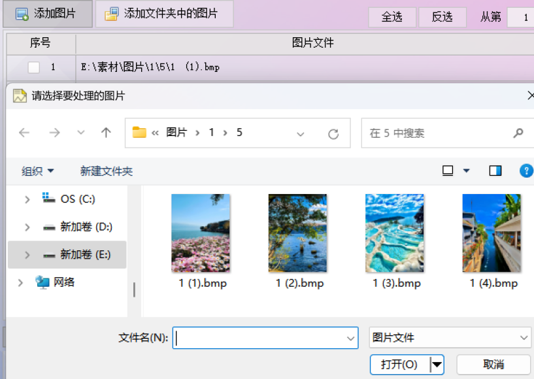Click the 图片文件 column header

(x=312, y=43)
